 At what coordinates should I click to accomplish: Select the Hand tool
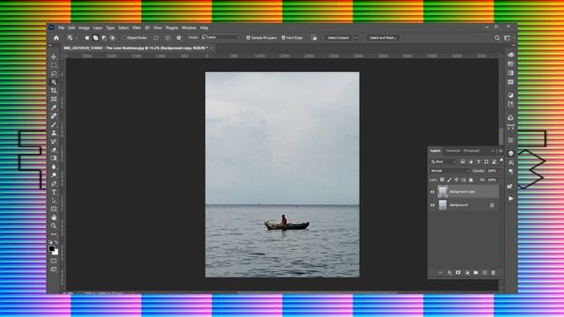54,217
